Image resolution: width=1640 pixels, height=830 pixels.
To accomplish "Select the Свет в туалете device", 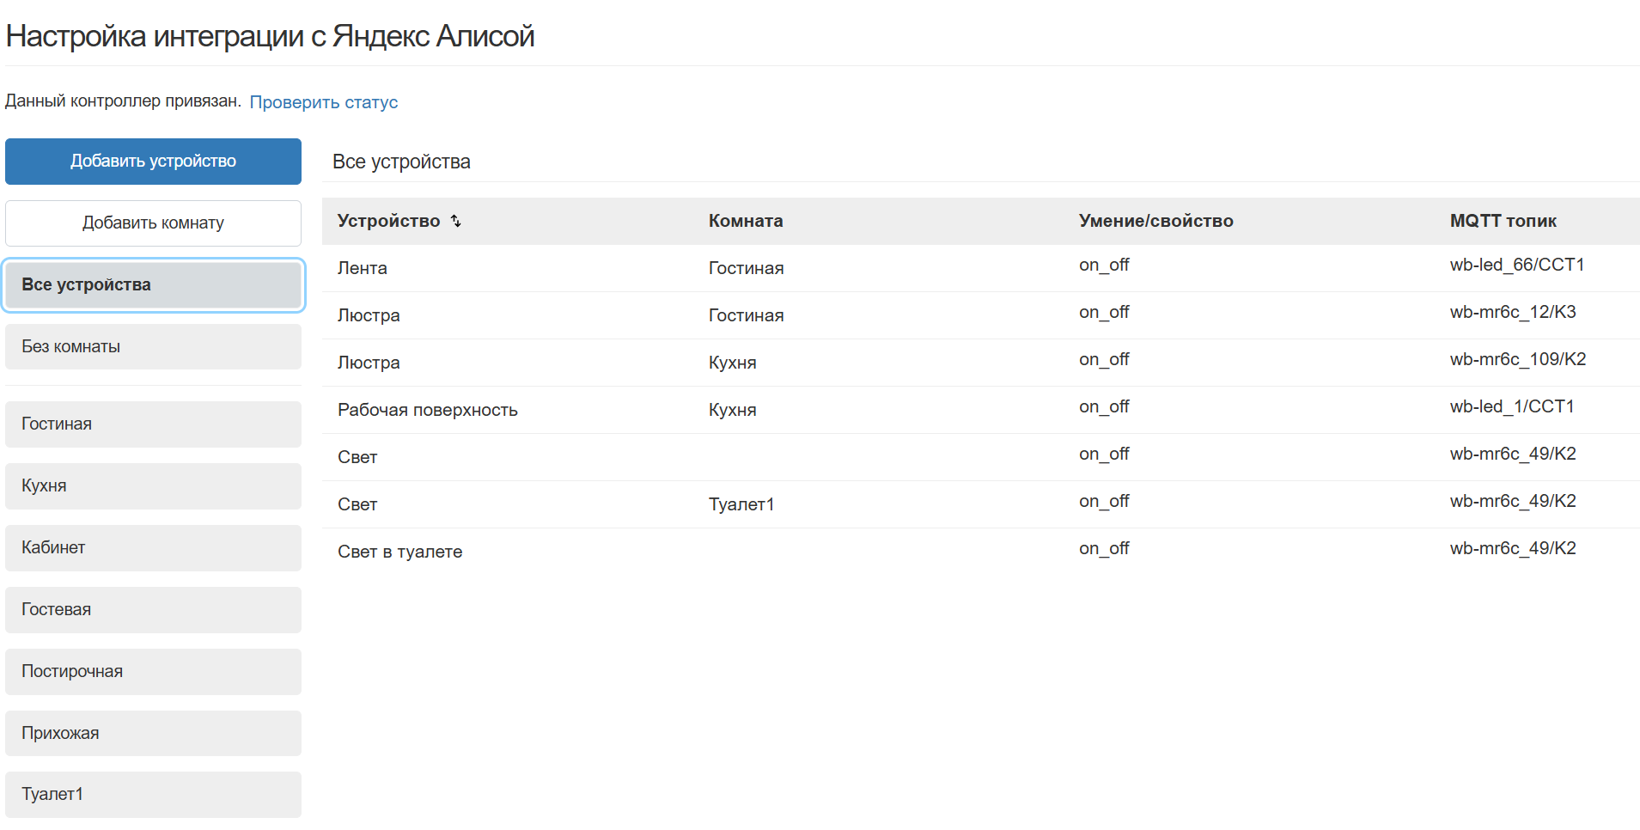I will point(399,552).
